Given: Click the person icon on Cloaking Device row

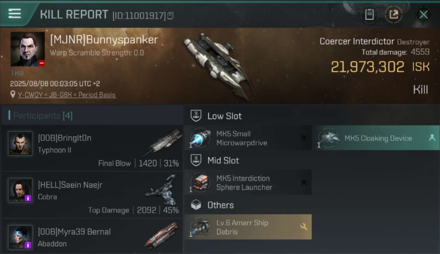Looking at the screenshot, I should (x=432, y=138).
